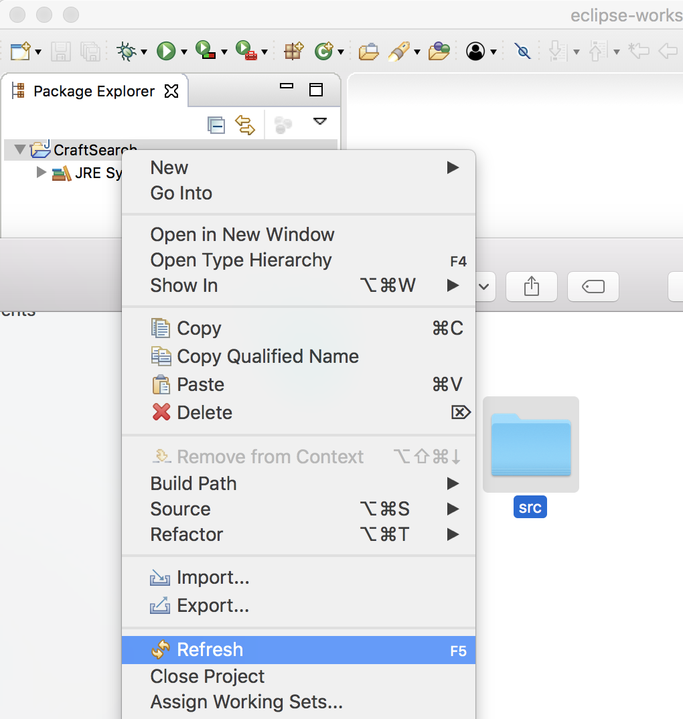Expand the JRE System Library node
The height and width of the screenshot is (719, 683).
tap(42, 173)
